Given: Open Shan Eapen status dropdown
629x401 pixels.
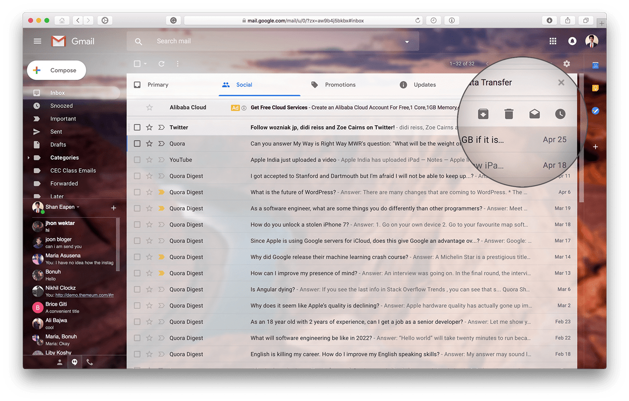Looking at the screenshot, I should (78, 207).
